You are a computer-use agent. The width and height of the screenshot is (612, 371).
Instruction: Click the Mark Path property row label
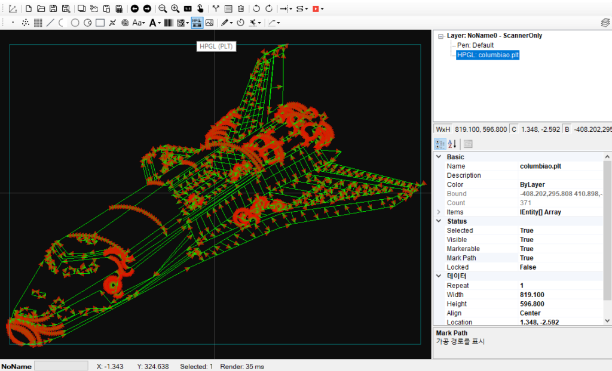[461, 258]
